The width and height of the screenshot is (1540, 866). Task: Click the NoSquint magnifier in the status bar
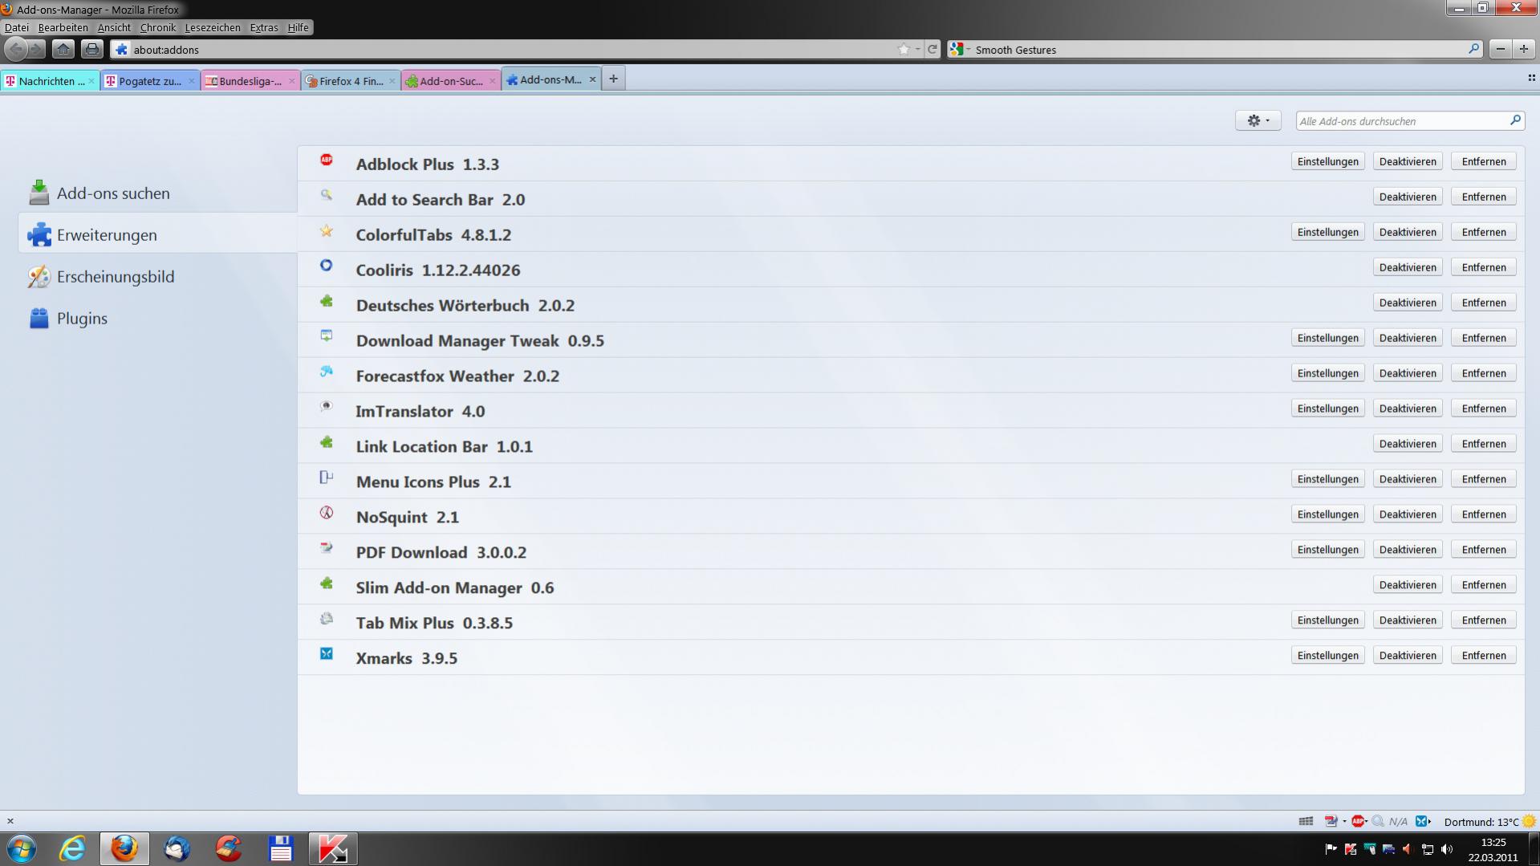point(1378,821)
